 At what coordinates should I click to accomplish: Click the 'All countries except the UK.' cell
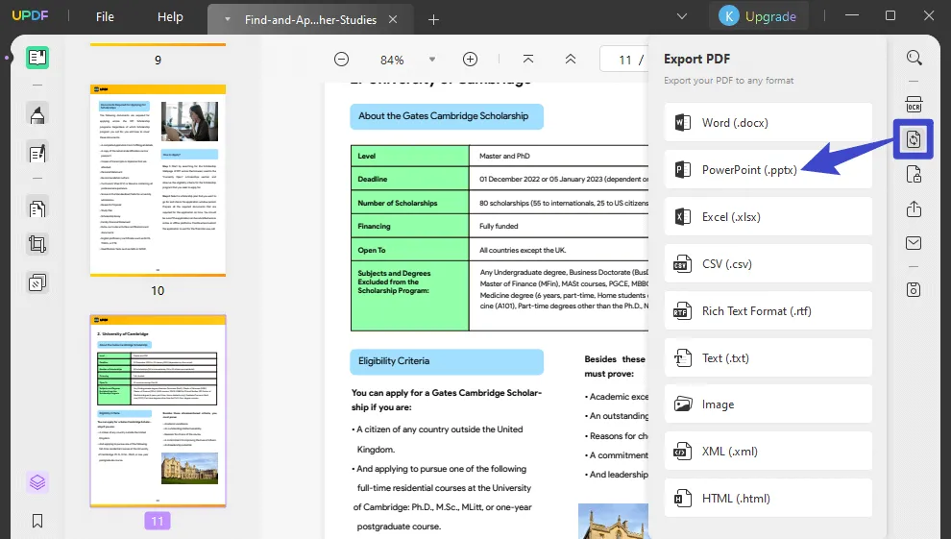click(x=523, y=250)
